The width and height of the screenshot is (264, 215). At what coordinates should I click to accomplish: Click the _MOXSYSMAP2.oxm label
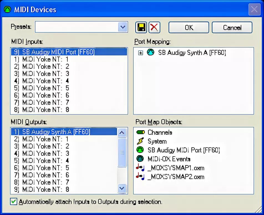click(176, 177)
